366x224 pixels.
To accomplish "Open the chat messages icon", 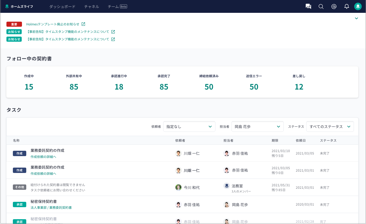I will point(308,6).
